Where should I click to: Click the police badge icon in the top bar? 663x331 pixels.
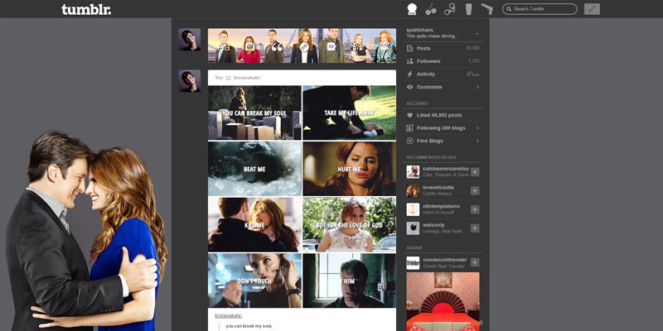tap(411, 9)
